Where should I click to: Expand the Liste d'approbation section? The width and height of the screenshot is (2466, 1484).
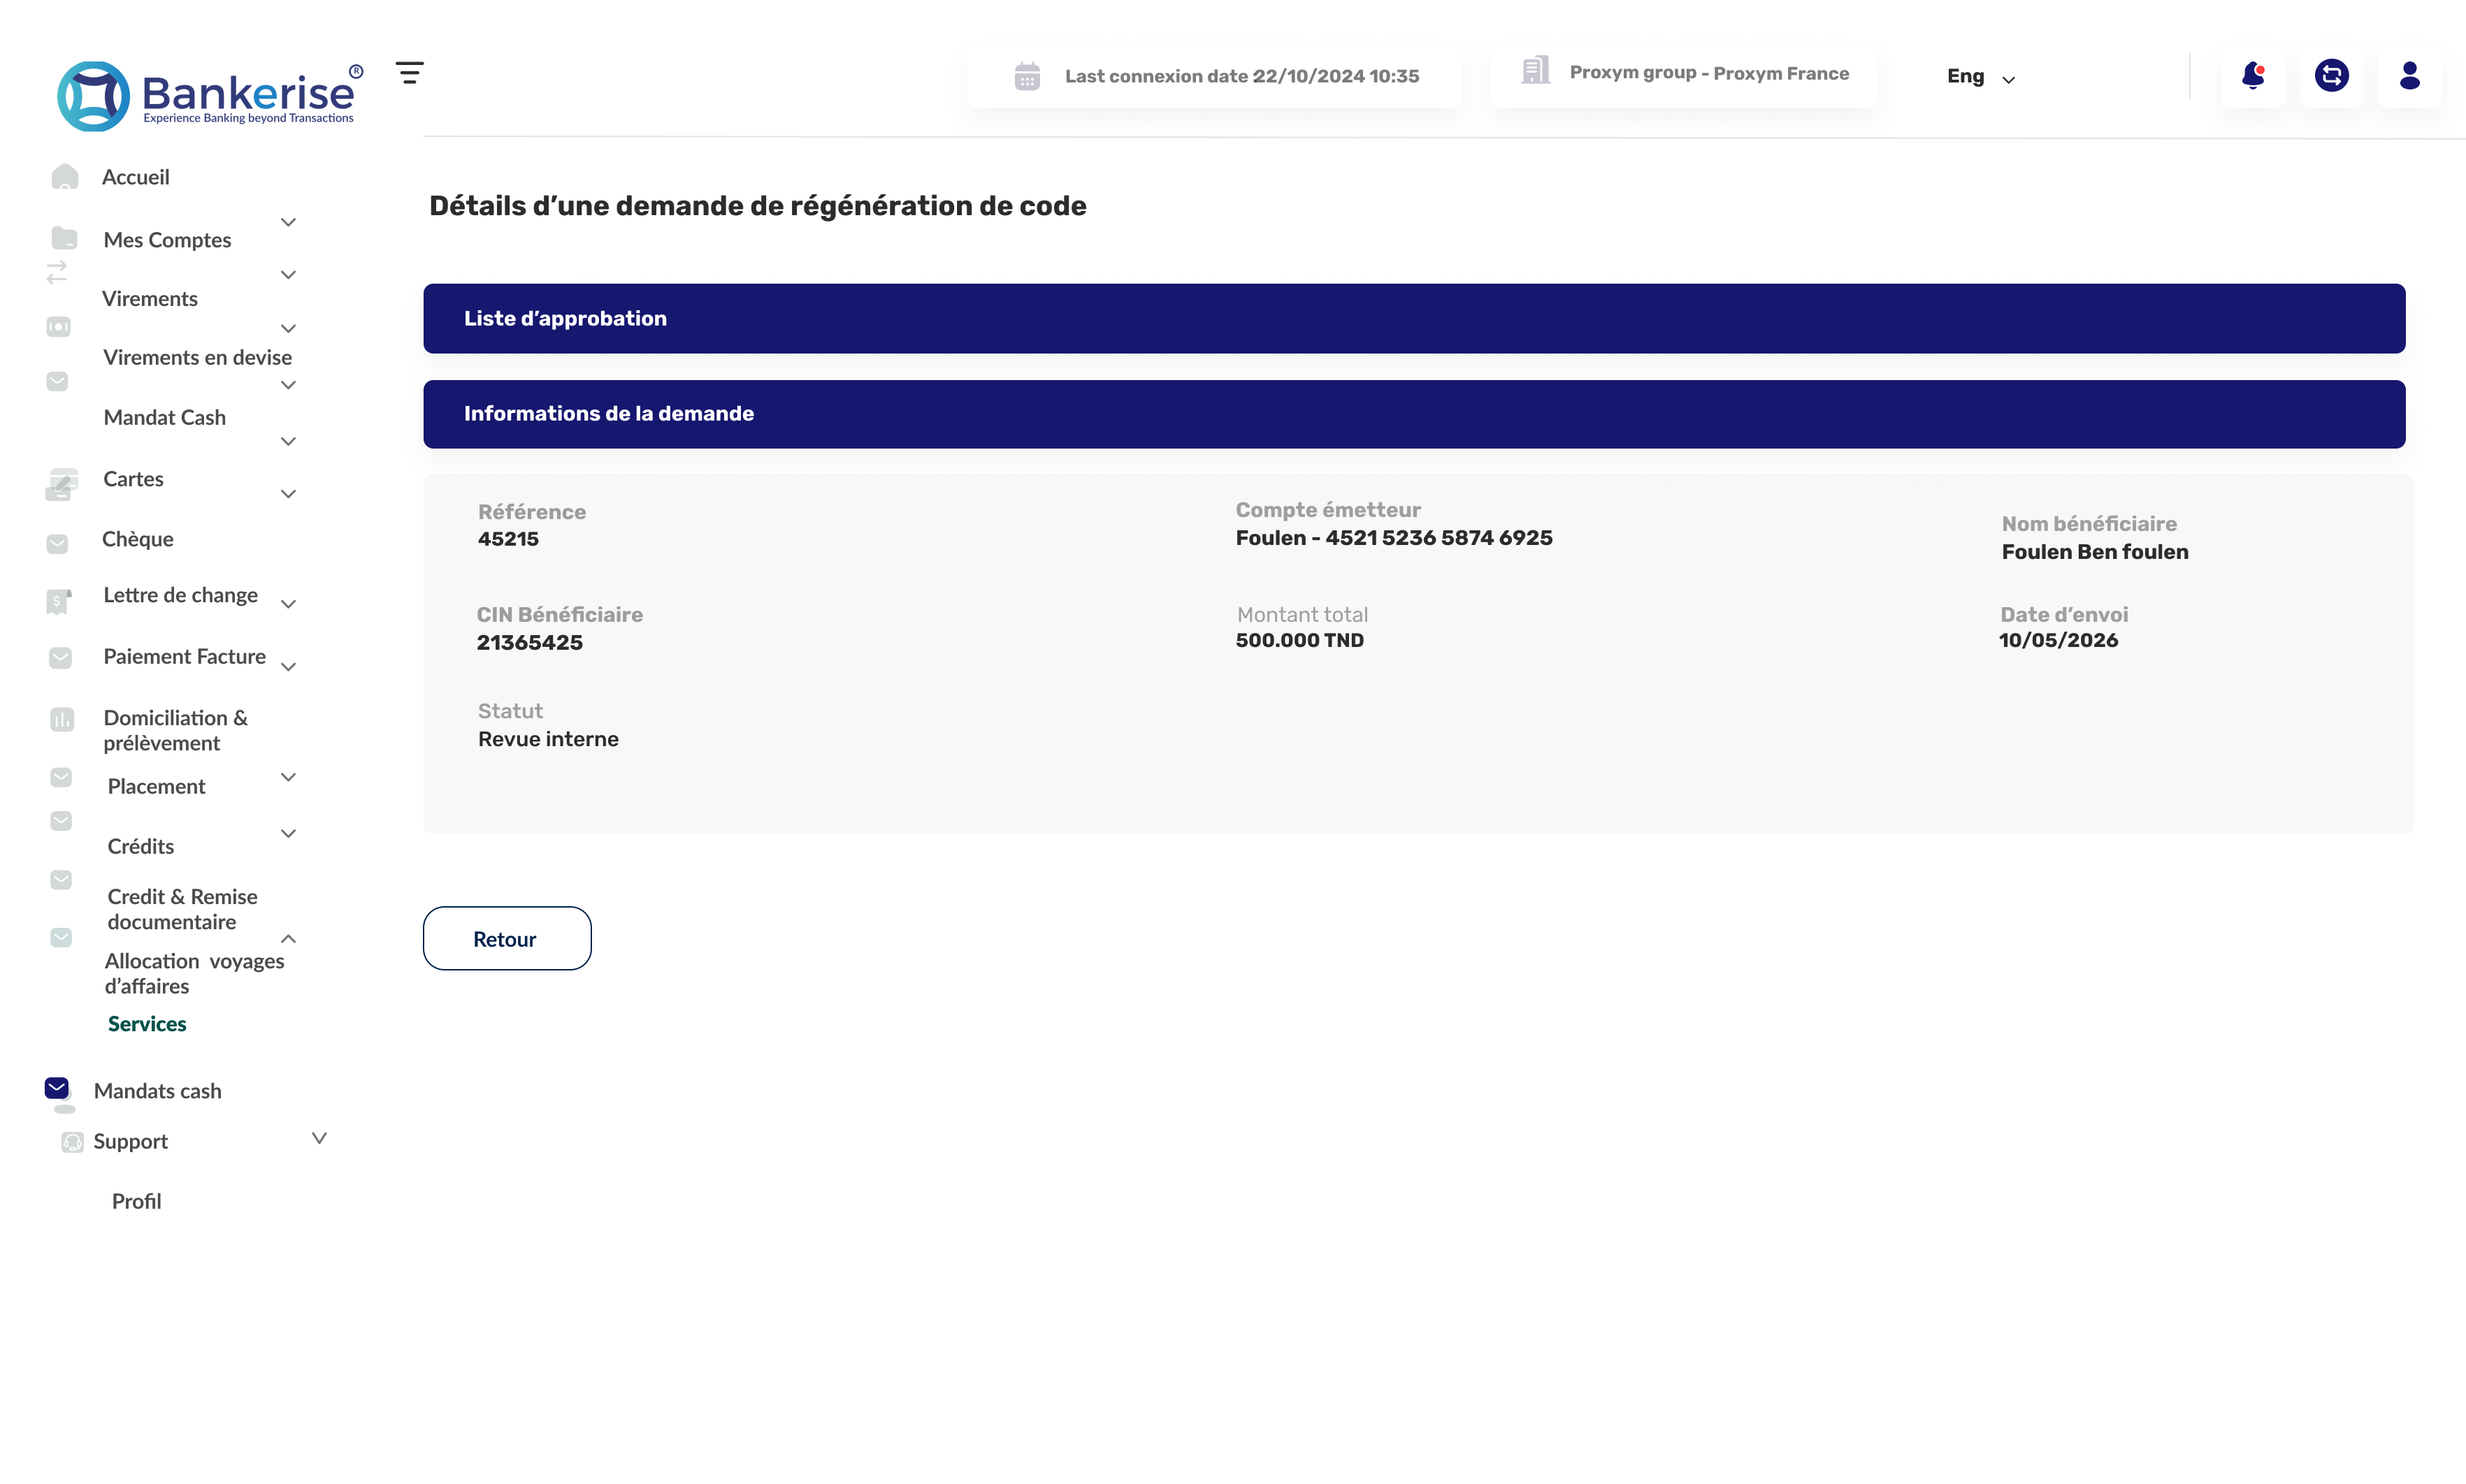pyautogui.click(x=1413, y=318)
